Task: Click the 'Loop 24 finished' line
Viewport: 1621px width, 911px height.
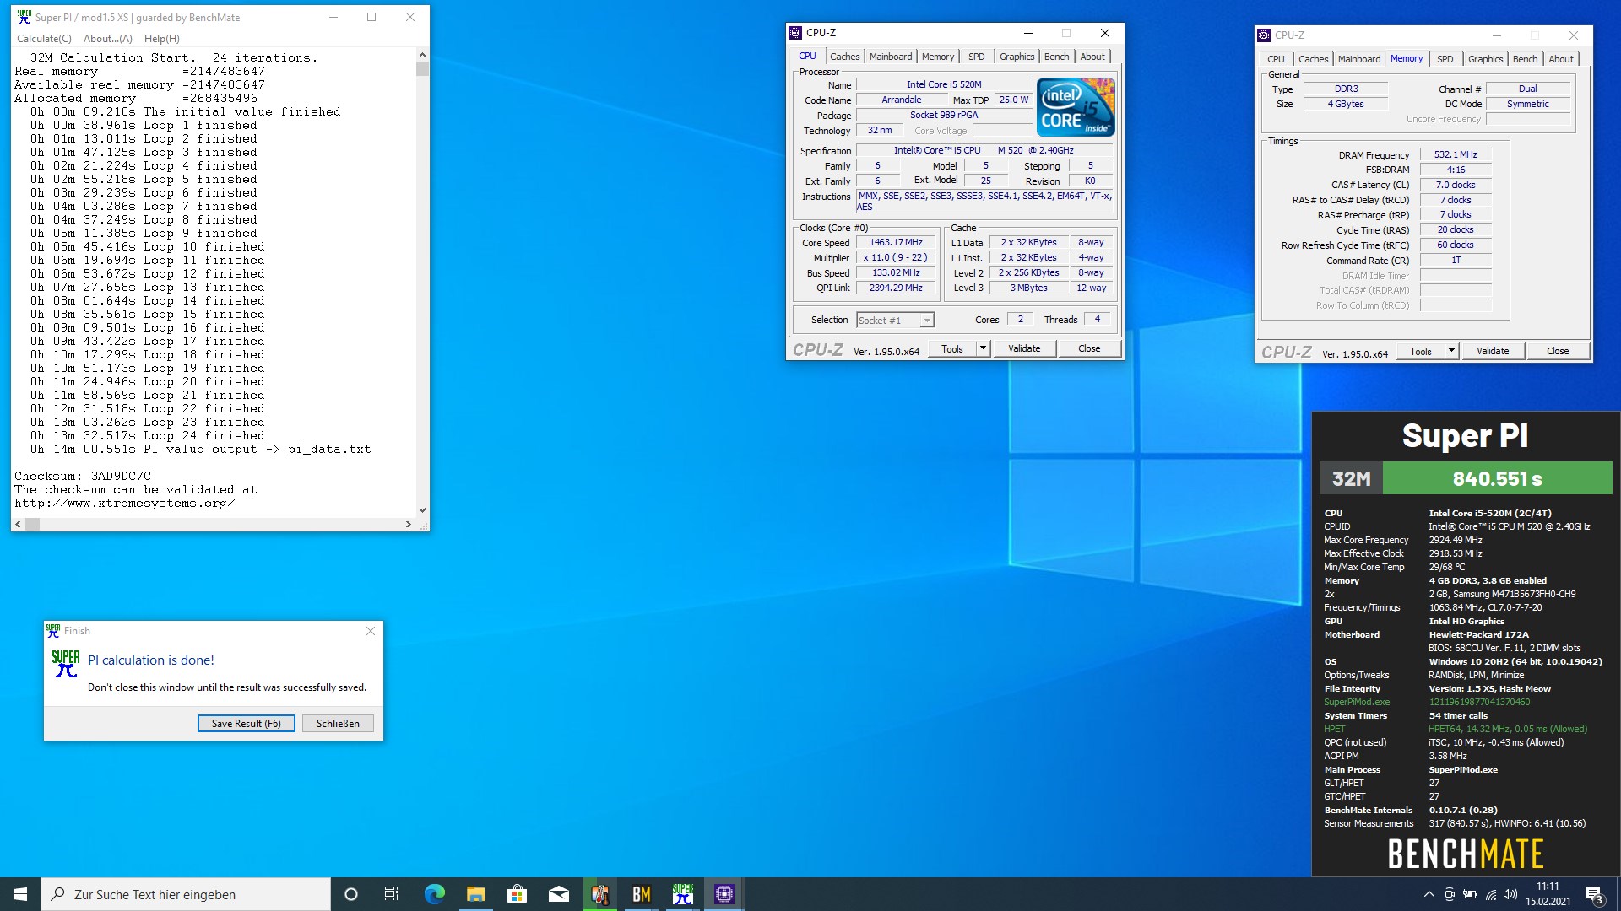Action: click(203, 435)
